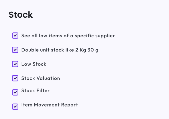The height and width of the screenshot is (119, 169).
Task: Click the 'Stock' section heading
Action: pos(21,15)
